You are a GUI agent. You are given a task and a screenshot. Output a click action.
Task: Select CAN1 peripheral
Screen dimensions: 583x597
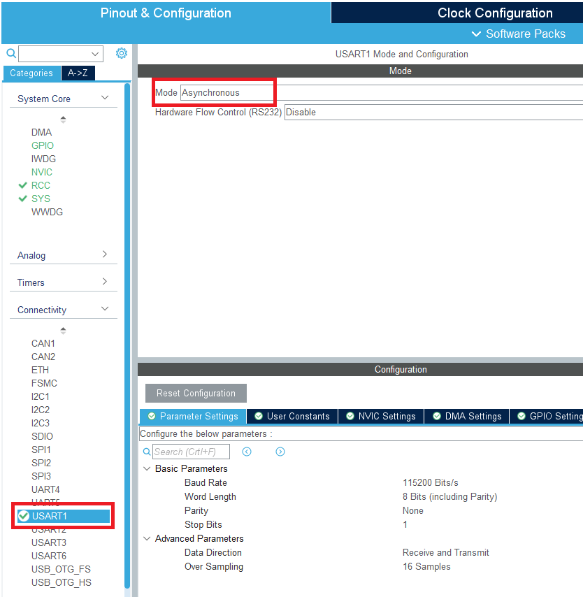point(43,343)
